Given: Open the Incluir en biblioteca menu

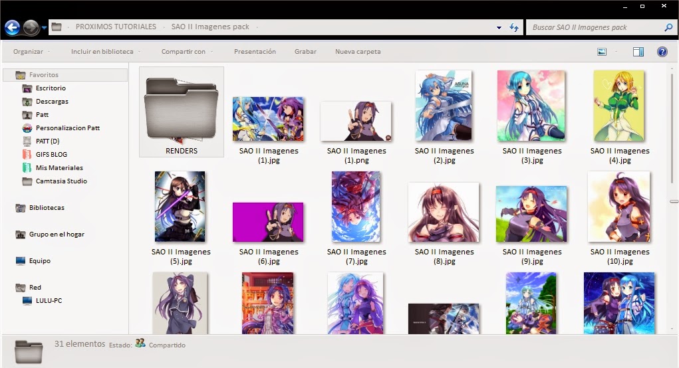Looking at the screenshot, I should click(106, 51).
